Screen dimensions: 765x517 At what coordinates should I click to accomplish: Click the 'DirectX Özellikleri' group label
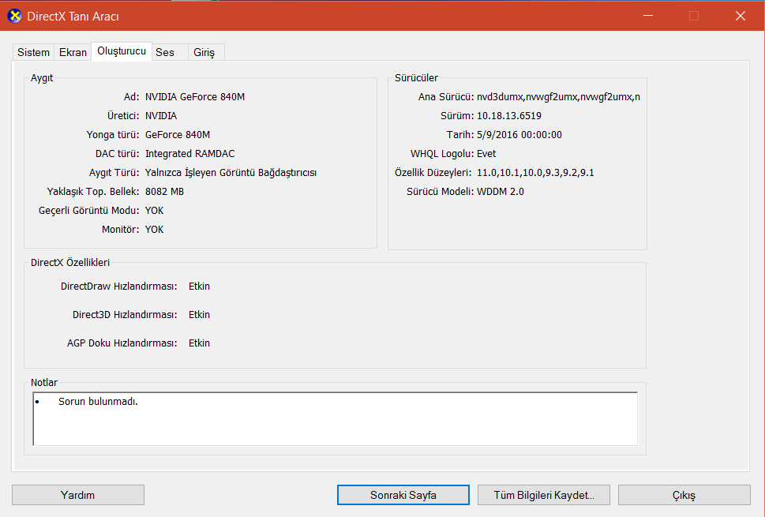tap(69, 262)
